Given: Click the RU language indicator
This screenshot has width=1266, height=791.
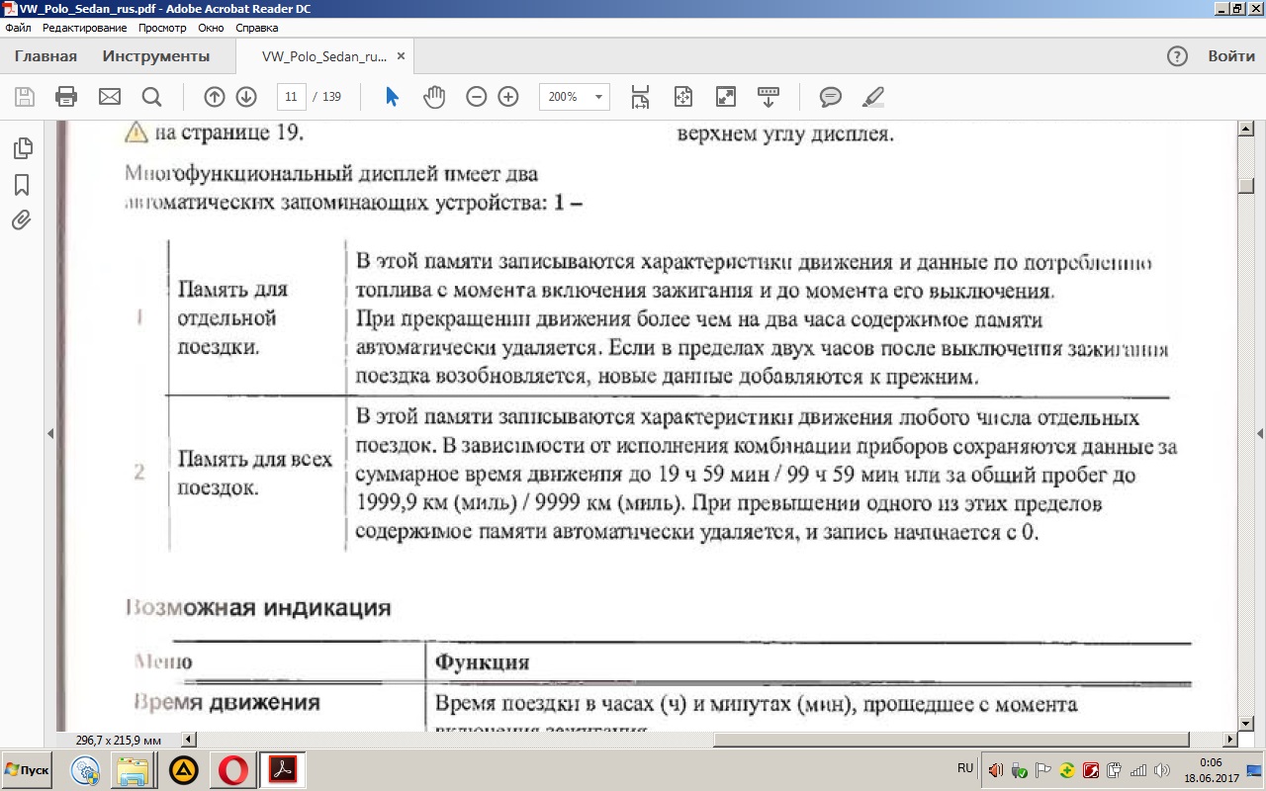Looking at the screenshot, I should click(965, 768).
